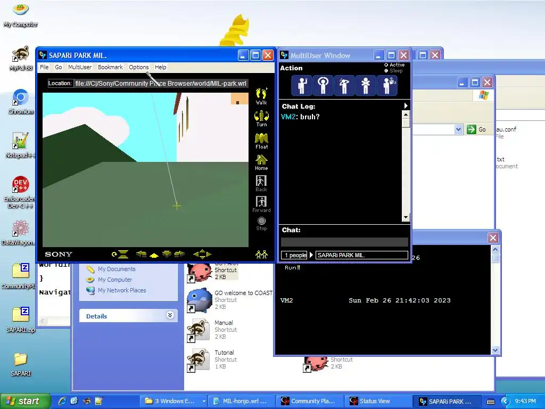The height and width of the screenshot is (409, 545).
Task: Open the My Network Places link
Action: coord(122,290)
